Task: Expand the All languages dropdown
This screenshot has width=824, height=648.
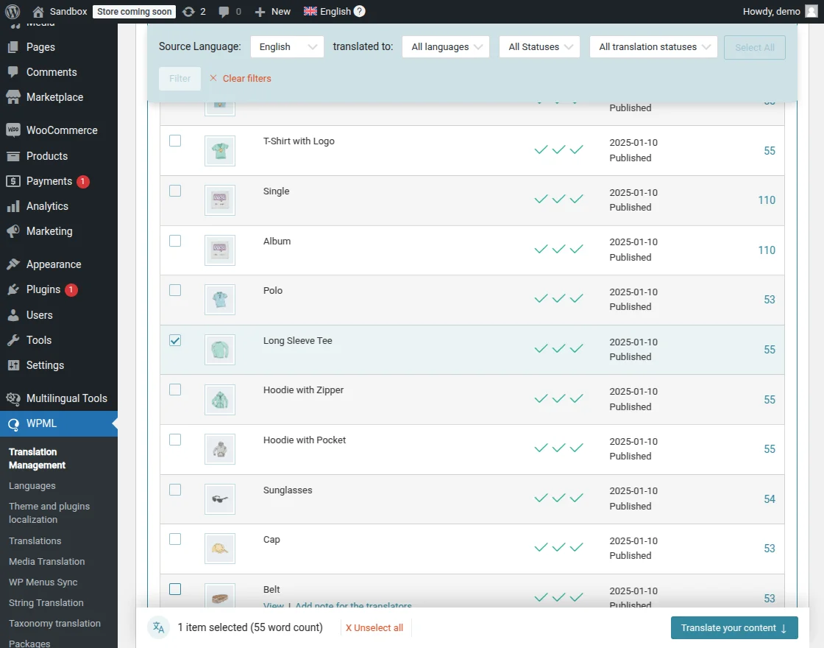Action: (446, 47)
